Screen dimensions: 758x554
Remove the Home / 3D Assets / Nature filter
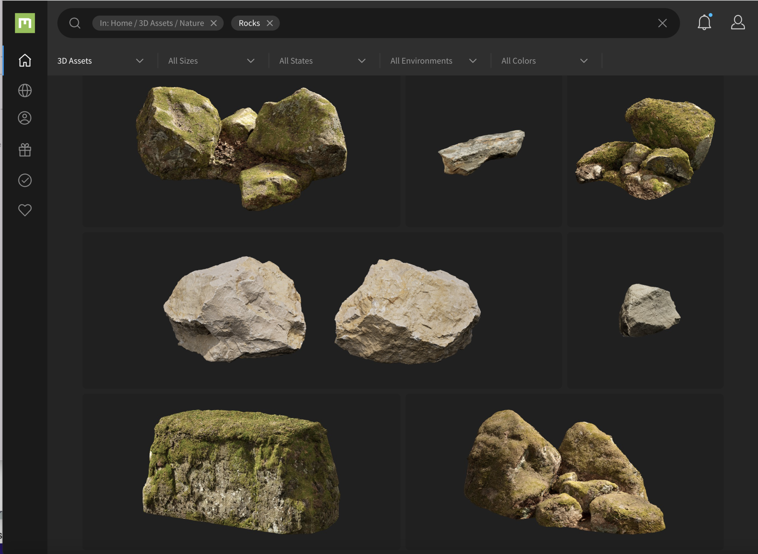pos(214,23)
